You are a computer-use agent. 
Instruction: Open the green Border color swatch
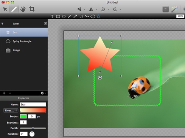tap(23, 117)
